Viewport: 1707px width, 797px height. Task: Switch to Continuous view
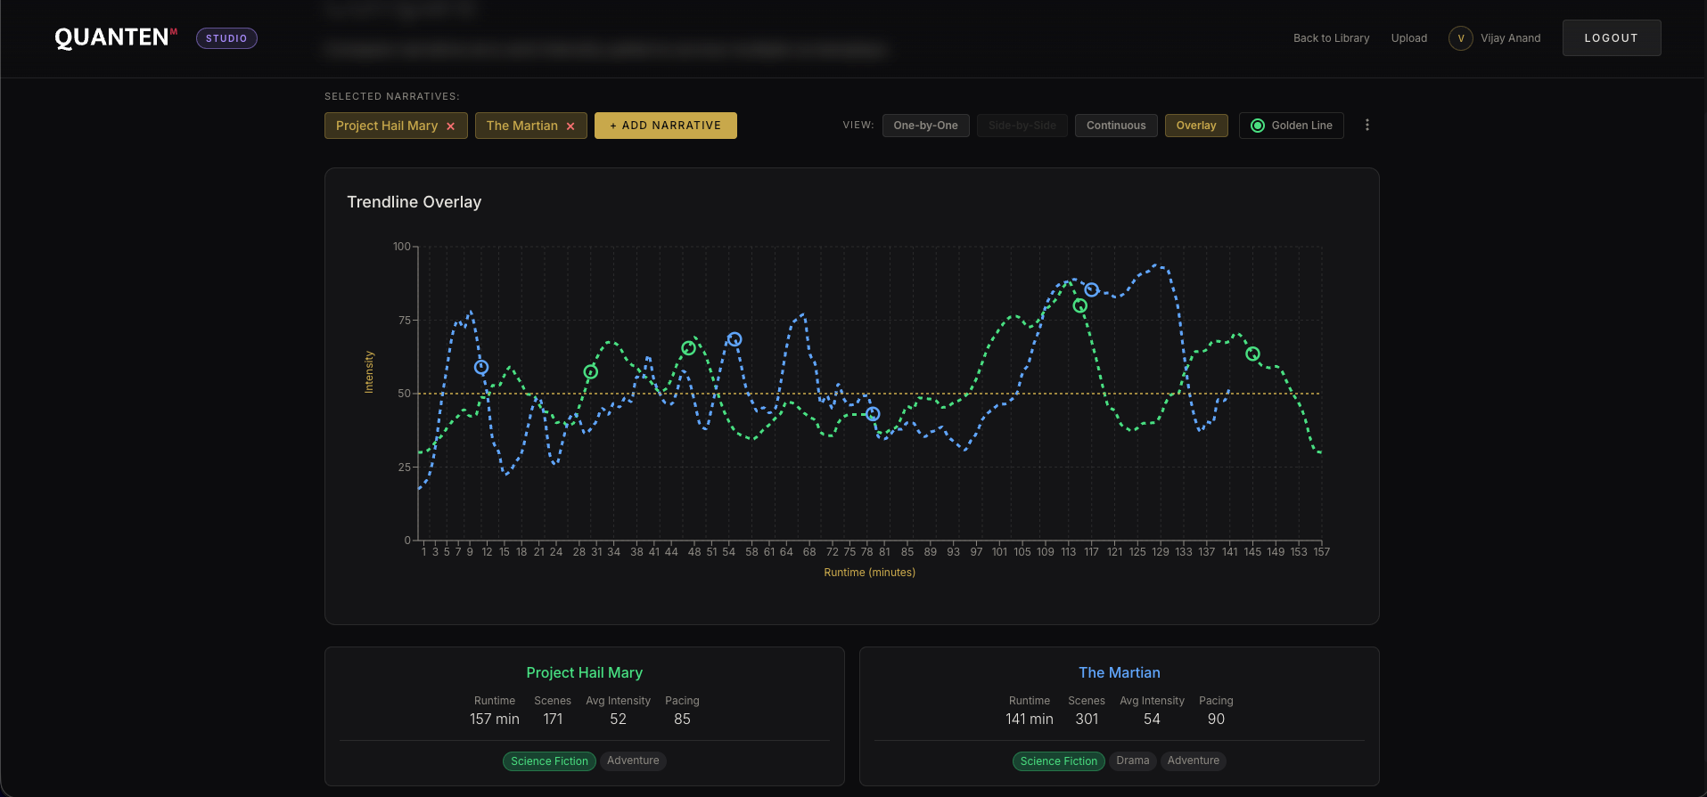[1115, 126]
